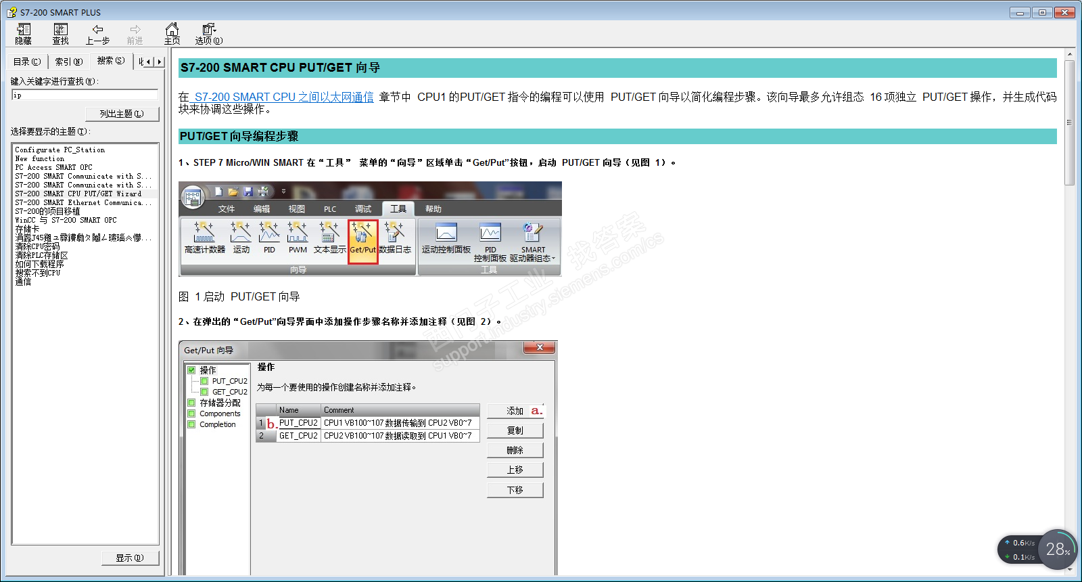Click the round application button in ribbon image
The image size is (1082, 582).
(x=193, y=197)
